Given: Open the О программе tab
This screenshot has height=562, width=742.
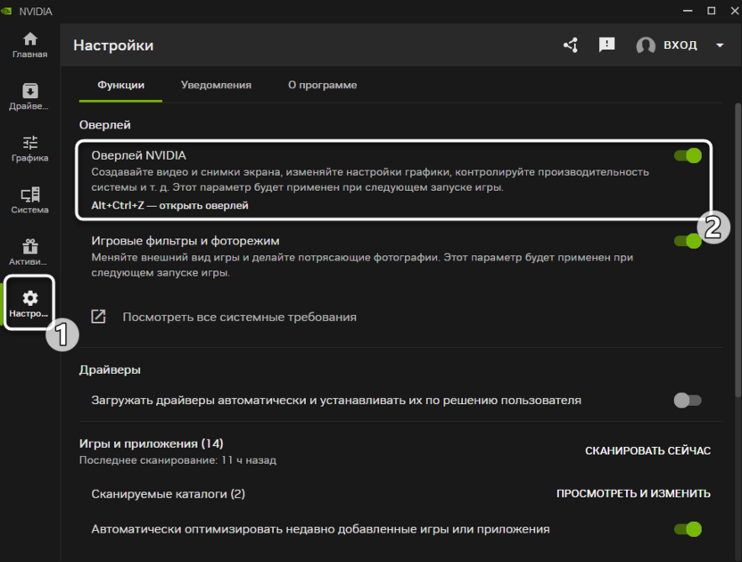Looking at the screenshot, I should click(322, 86).
